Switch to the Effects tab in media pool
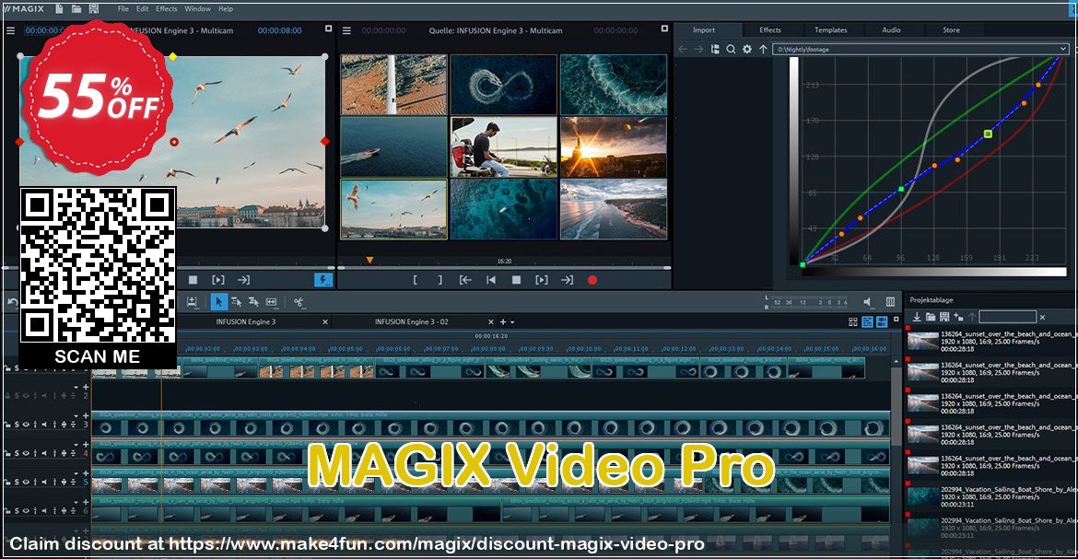Viewport: 1078px width, 559px height. [x=770, y=30]
